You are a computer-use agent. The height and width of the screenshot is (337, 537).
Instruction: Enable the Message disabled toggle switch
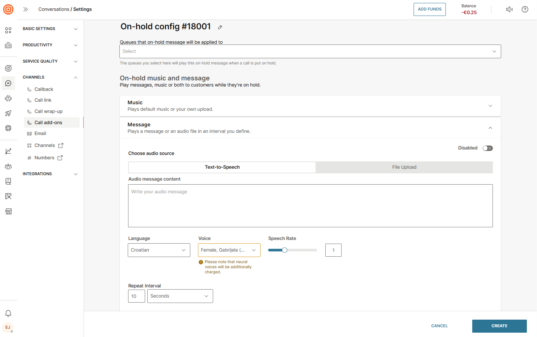(487, 148)
